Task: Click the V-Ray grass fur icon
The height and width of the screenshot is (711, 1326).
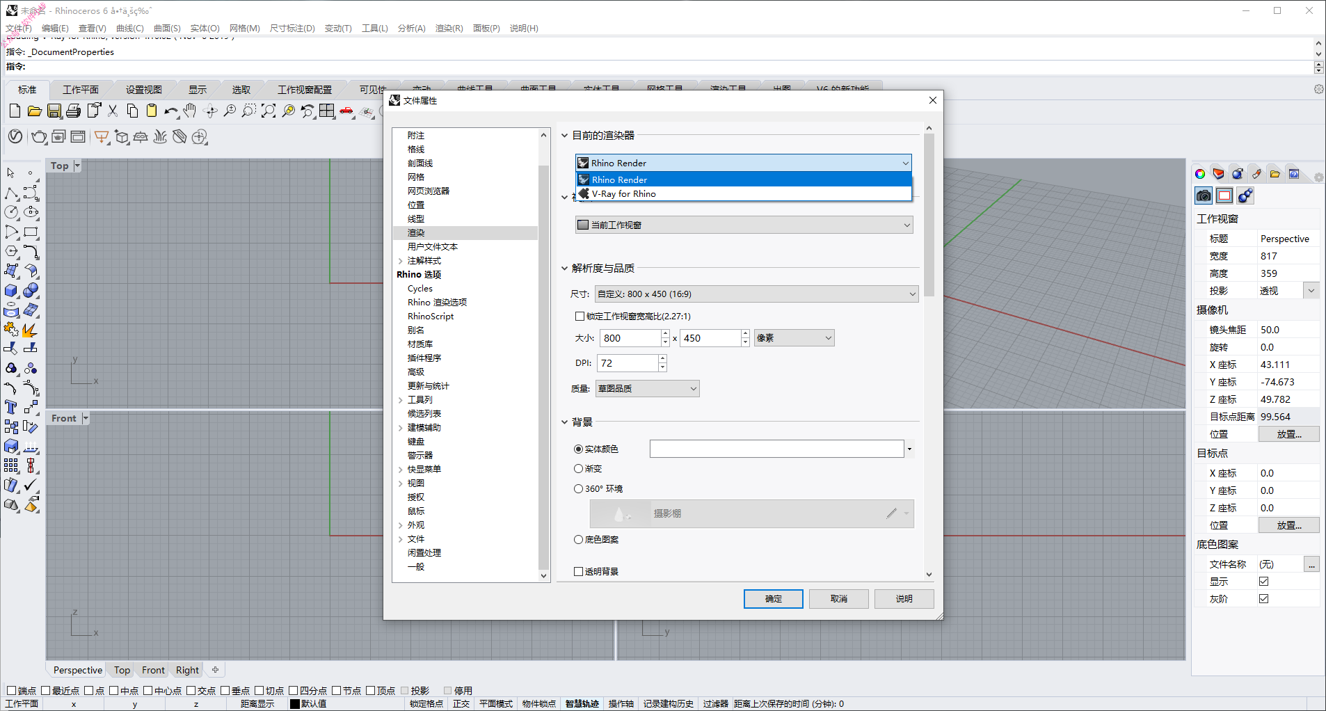Action: coord(160,137)
